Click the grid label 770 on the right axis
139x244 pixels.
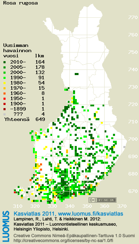coord(133,17)
